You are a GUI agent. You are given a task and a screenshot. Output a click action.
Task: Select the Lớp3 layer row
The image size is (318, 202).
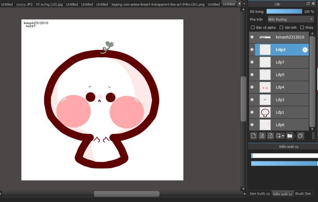pyautogui.click(x=279, y=100)
